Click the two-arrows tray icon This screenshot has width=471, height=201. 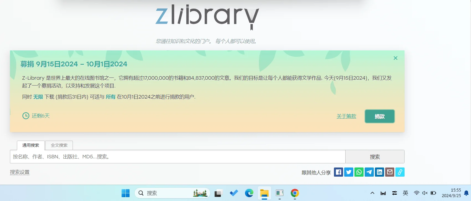(395, 193)
